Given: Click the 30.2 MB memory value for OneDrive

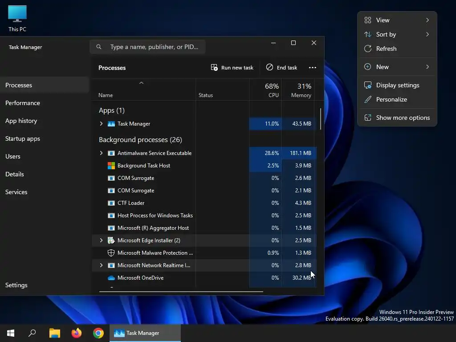Looking at the screenshot, I should pyautogui.click(x=301, y=278).
